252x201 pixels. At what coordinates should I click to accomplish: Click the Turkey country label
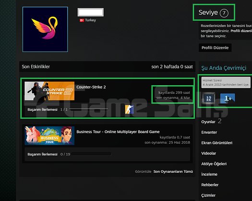91,20
